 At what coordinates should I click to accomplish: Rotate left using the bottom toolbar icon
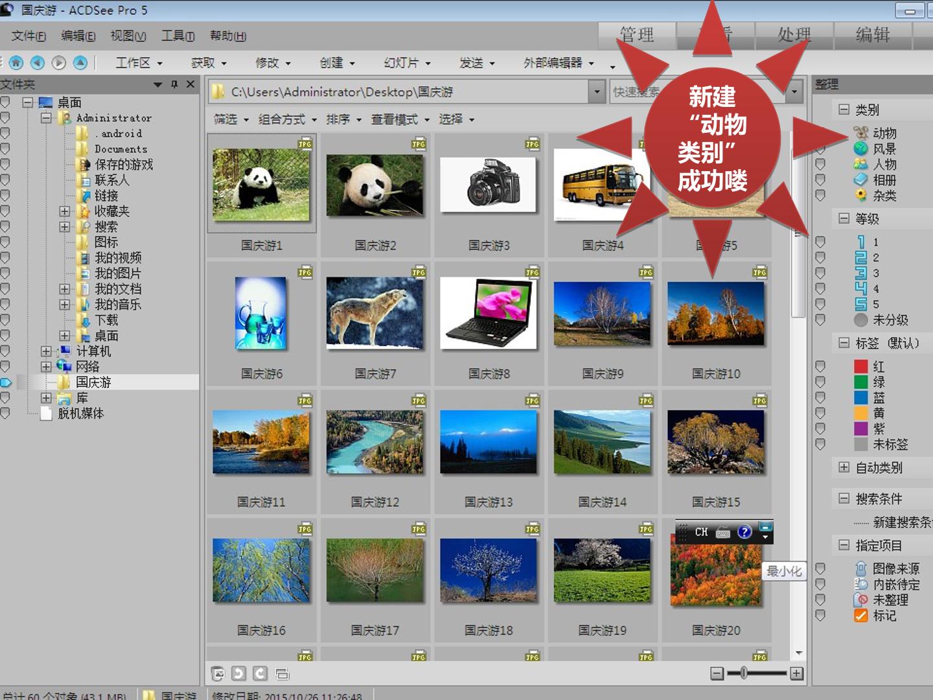(239, 673)
